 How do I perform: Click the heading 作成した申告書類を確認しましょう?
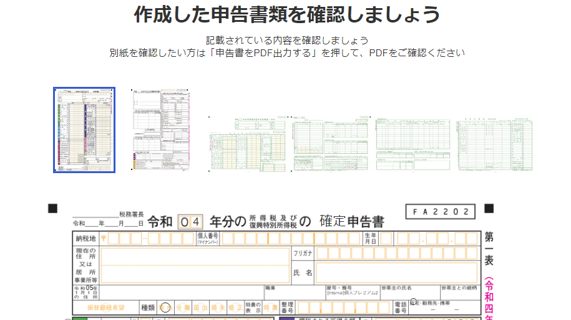[x=287, y=14]
